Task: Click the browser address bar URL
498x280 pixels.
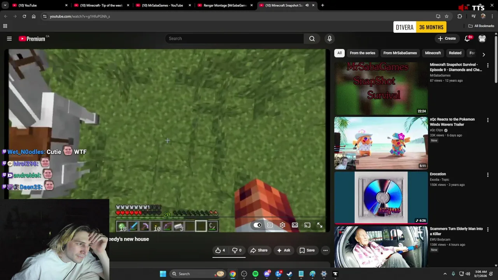Action: (80, 16)
